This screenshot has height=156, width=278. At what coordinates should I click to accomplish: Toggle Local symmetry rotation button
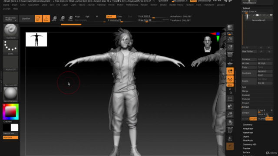tap(230, 71)
